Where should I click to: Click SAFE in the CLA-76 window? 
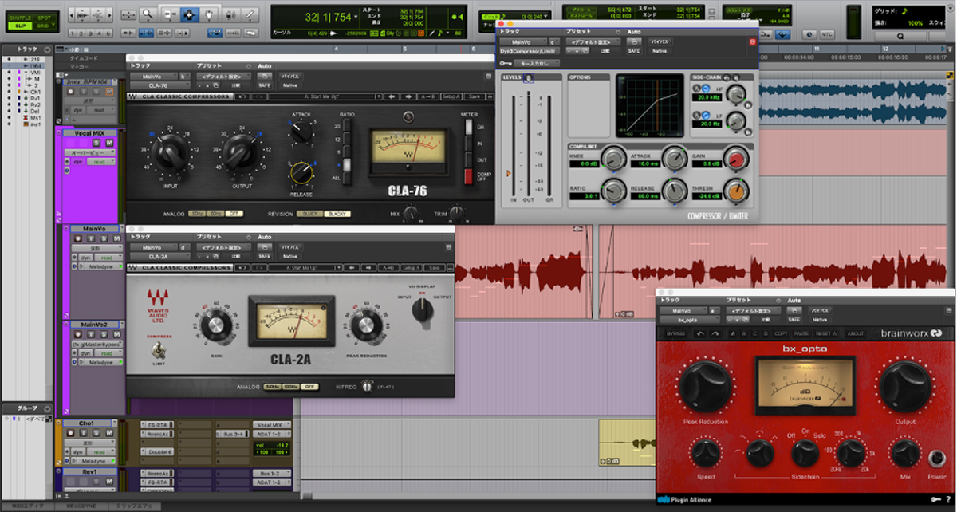(x=265, y=85)
